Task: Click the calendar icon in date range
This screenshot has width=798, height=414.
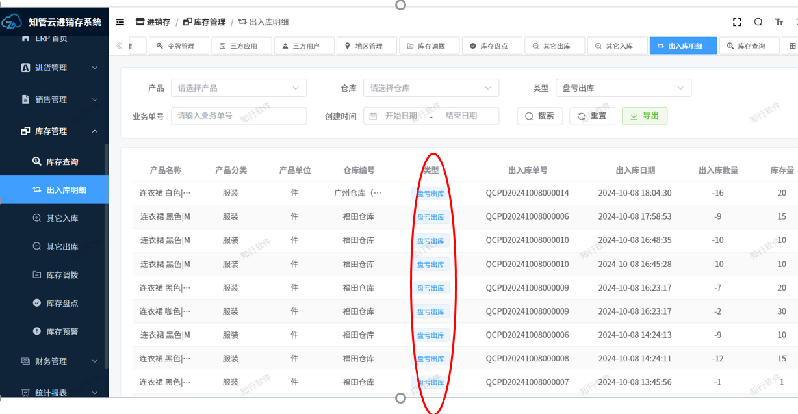Action: coord(373,116)
